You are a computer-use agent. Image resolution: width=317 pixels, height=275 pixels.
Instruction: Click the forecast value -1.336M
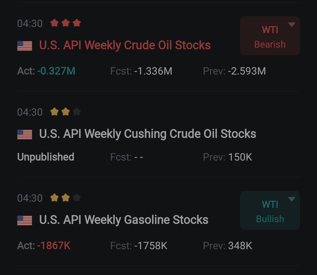pos(153,71)
